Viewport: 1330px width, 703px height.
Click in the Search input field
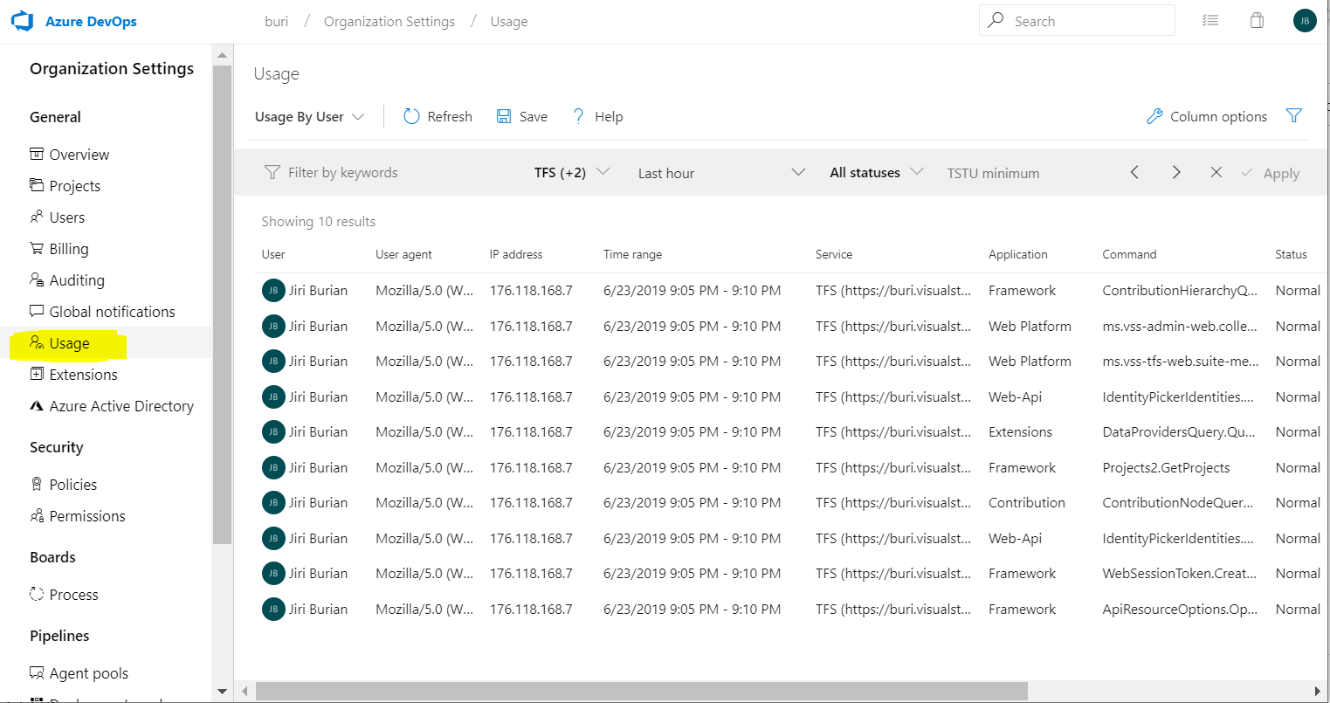1077,21
